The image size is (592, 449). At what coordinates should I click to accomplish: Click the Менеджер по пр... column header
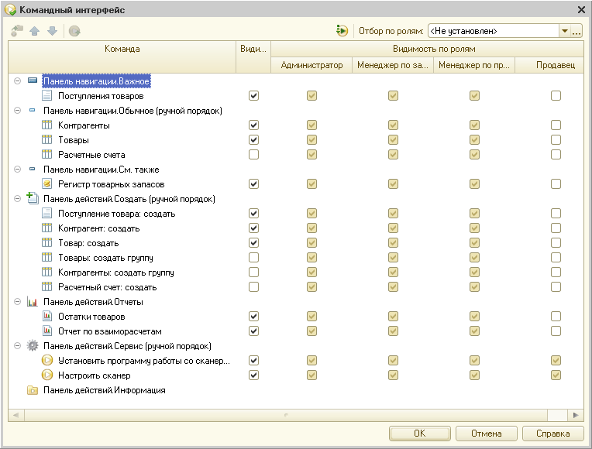pos(474,65)
